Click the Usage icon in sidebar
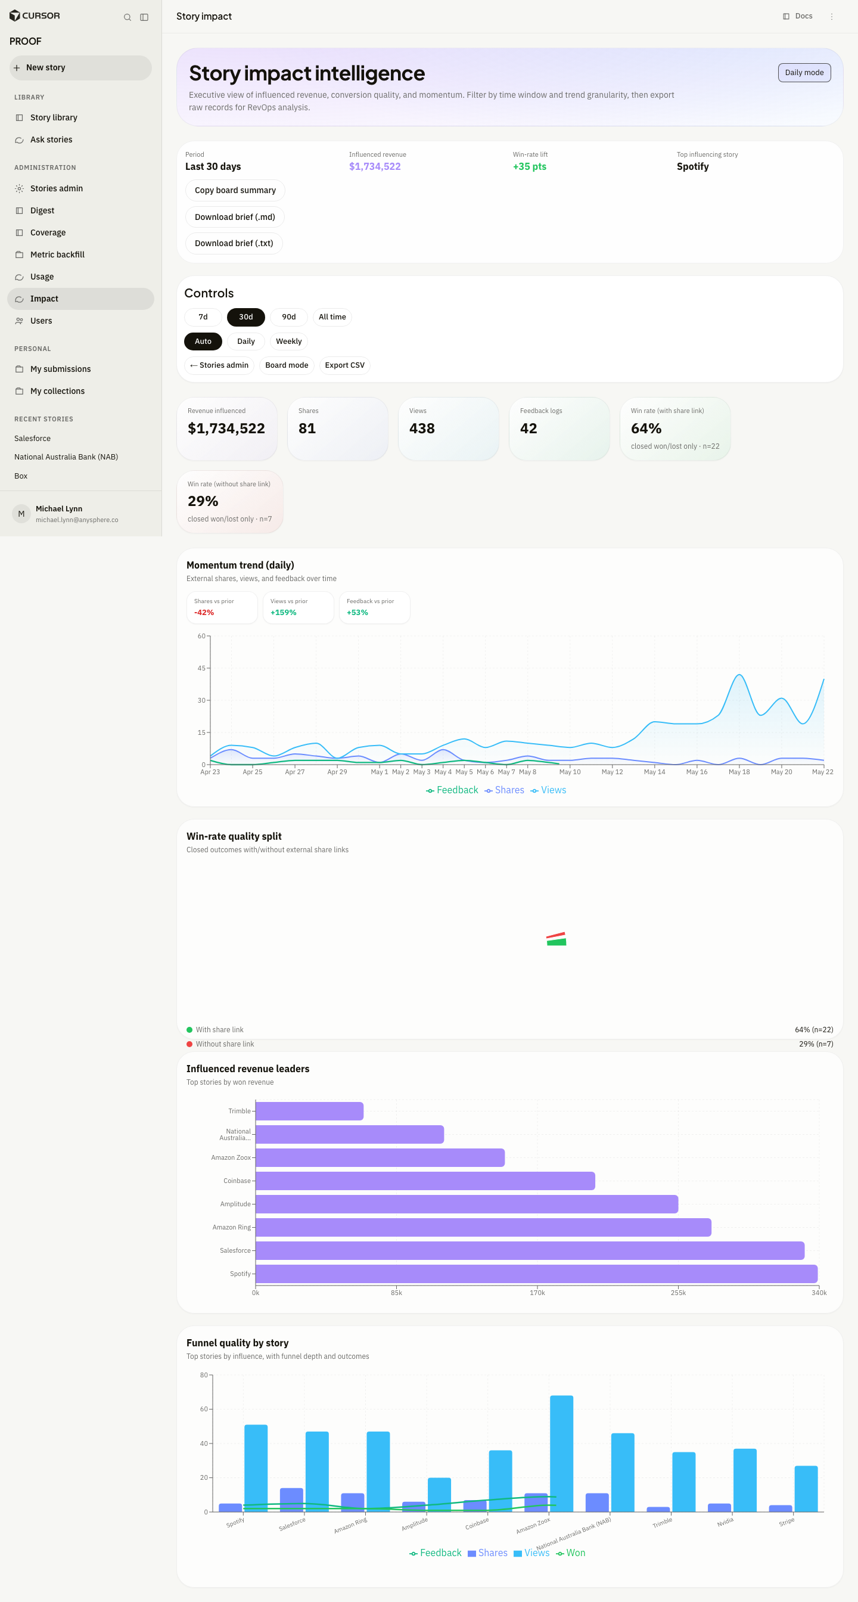 pyautogui.click(x=19, y=277)
